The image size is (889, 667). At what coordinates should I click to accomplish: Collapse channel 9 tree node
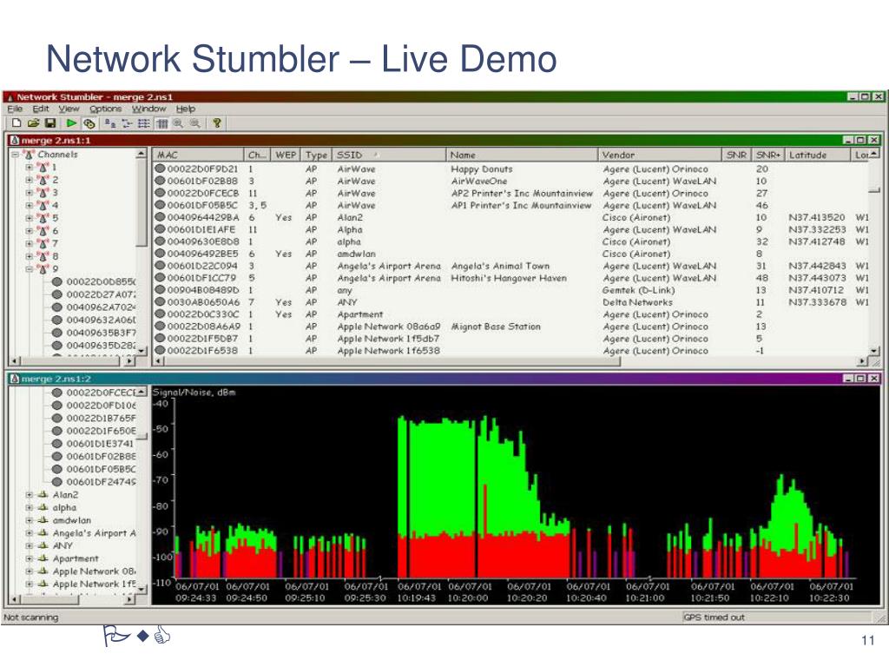pos(29,269)
